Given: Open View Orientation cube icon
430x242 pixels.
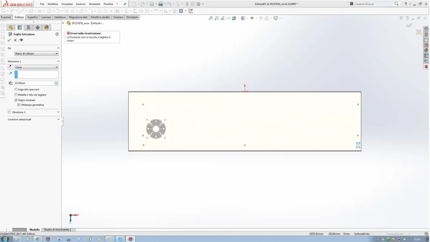Looking at the screenshot, I should coord(234,18).
